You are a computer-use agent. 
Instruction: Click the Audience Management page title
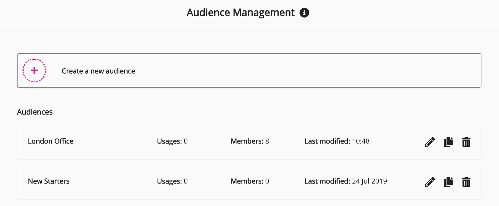coord(240,13)
